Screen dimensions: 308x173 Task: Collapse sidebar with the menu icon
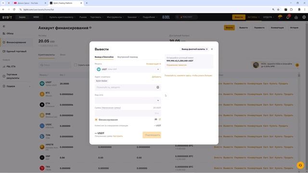[4, 26]
